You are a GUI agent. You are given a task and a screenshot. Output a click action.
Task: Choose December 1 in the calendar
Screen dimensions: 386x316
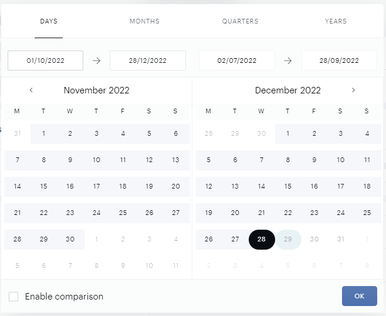click(288, 133)
